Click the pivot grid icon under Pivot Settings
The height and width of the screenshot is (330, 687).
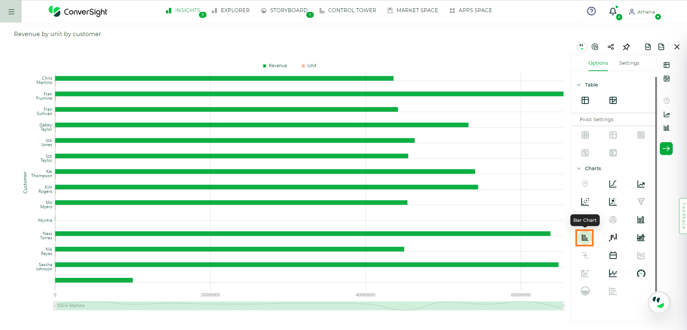click(x=585, y=135)
